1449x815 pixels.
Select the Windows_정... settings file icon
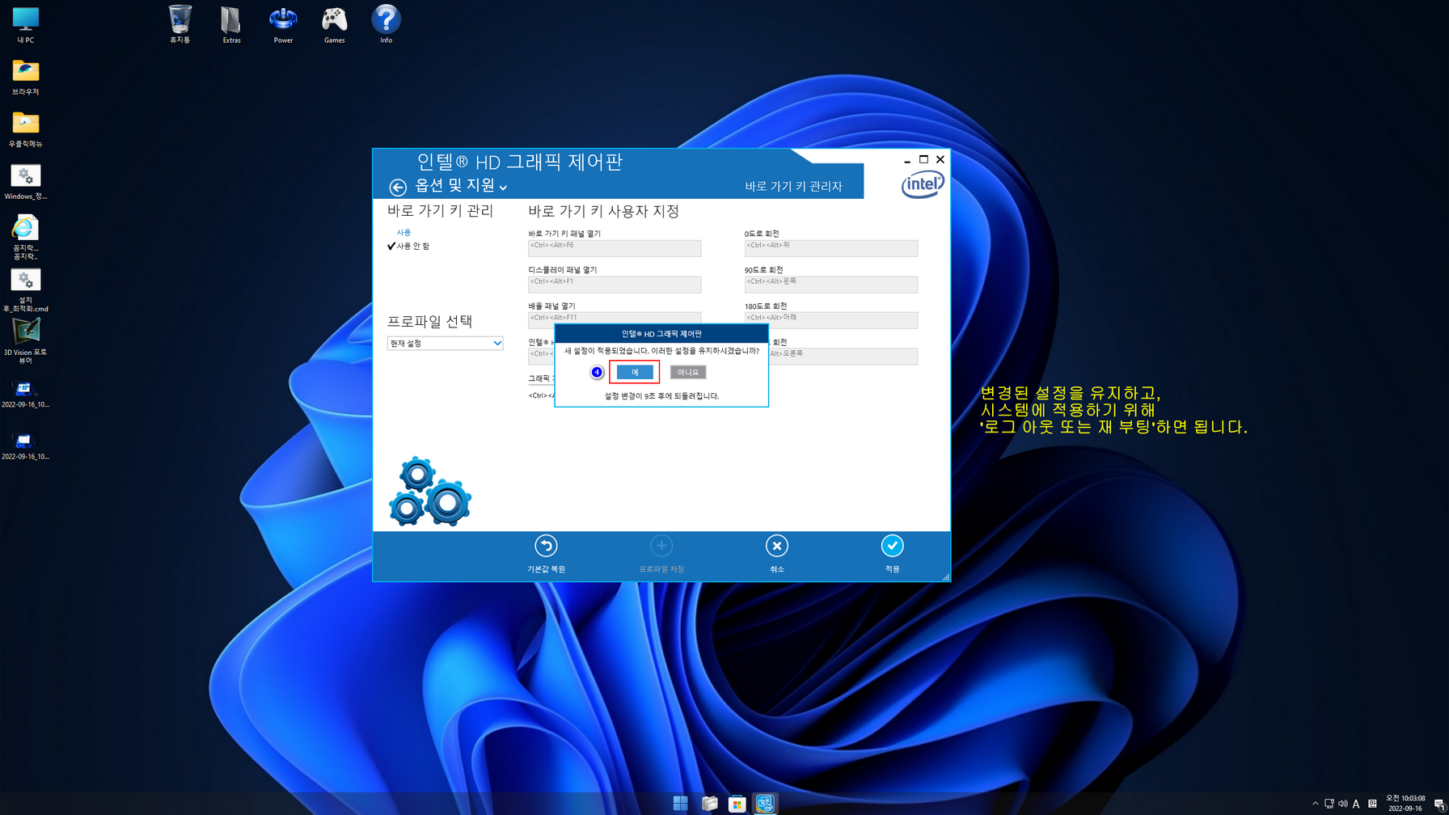(25, 181)
